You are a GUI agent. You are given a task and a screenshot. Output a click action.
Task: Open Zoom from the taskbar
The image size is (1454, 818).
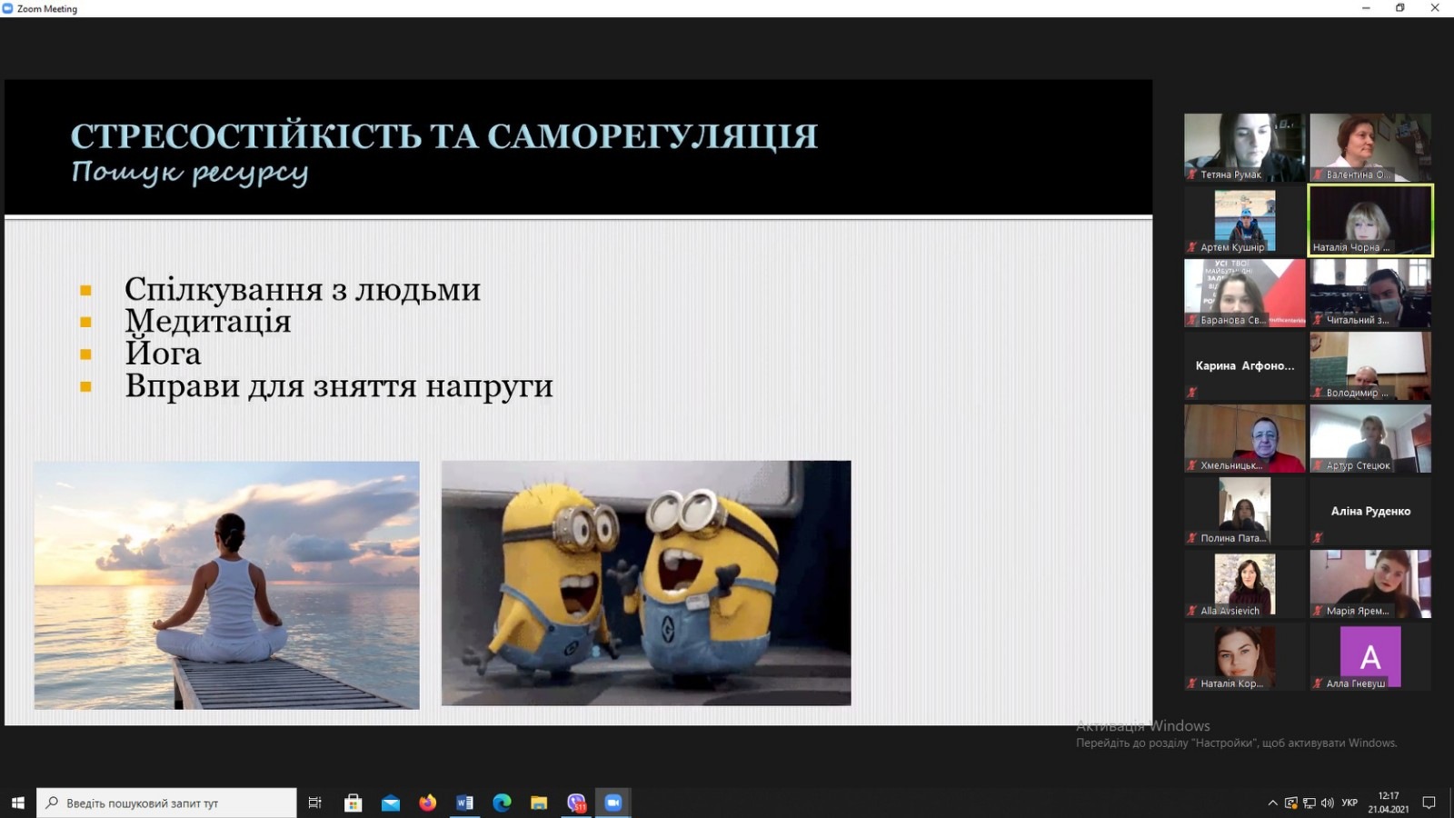[613, 803]
